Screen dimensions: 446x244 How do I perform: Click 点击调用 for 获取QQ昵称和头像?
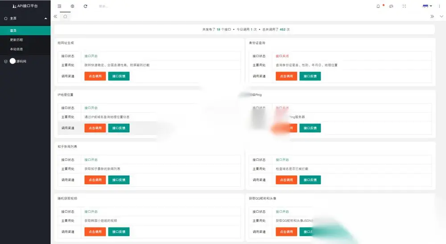pos(286,232)
